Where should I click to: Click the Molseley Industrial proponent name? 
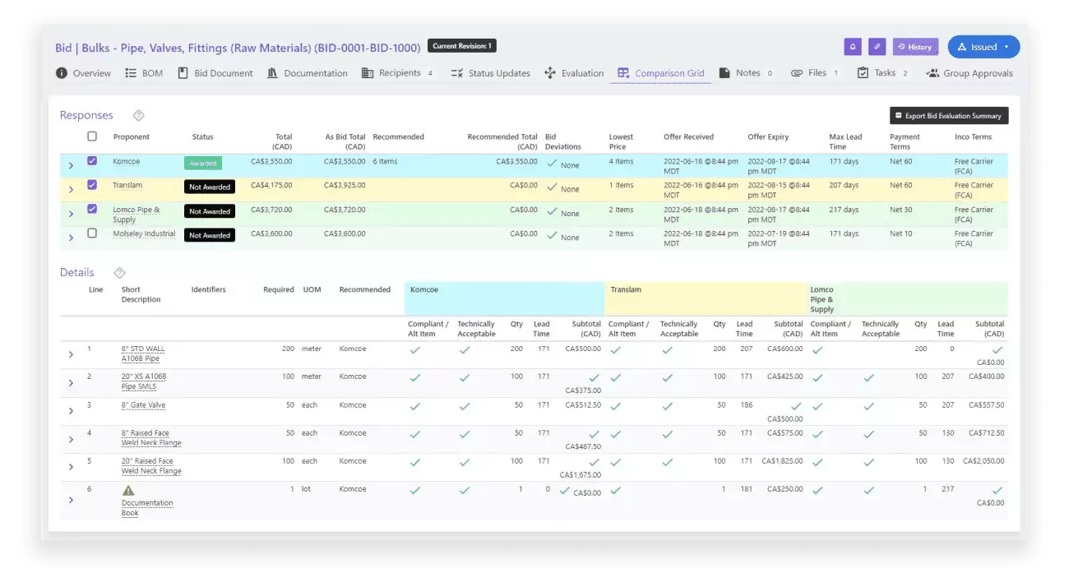[x=144, y=233]
